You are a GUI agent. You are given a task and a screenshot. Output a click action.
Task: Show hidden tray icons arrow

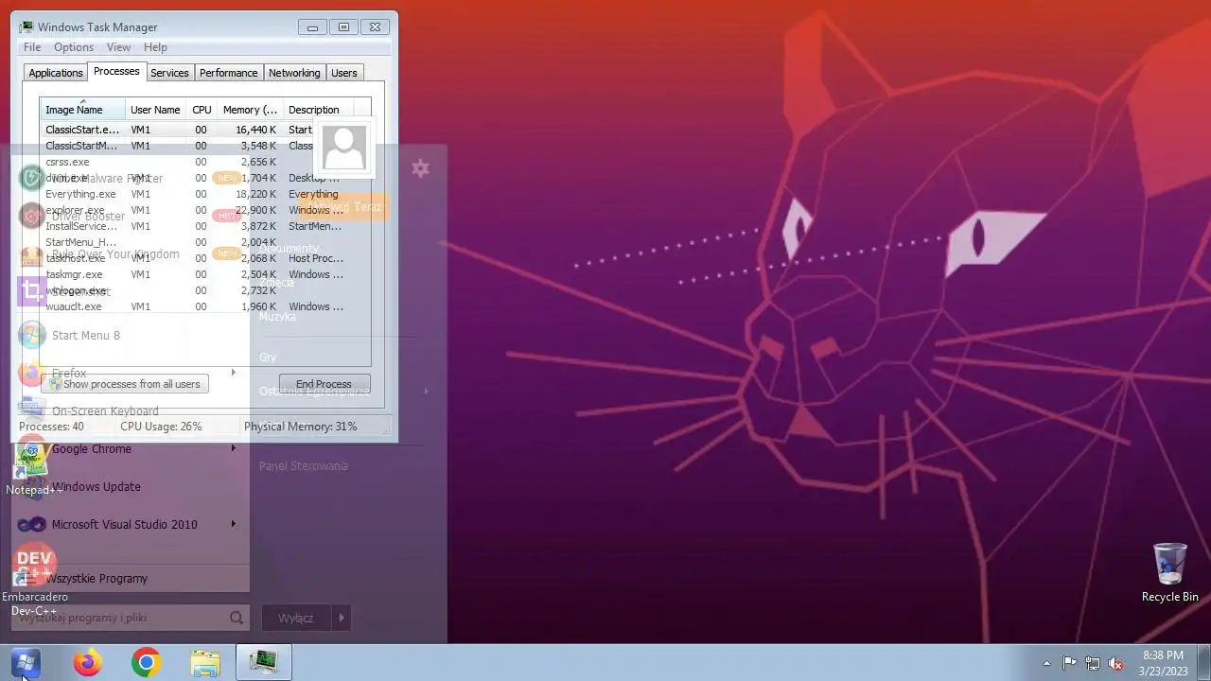pos(1046,663)
